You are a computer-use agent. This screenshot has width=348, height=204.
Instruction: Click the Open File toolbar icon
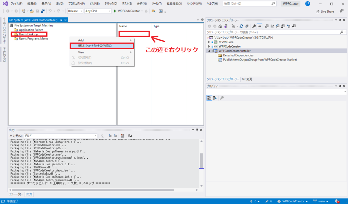[x=32, y=11]
